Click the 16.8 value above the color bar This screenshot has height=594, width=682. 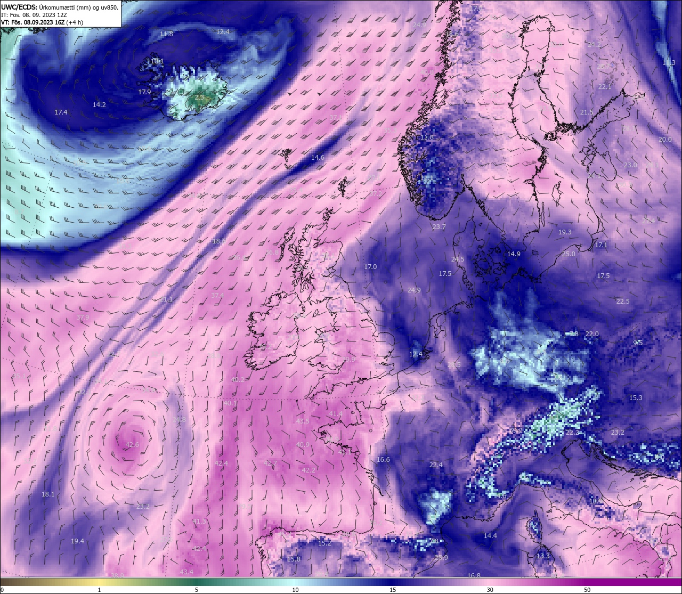point(474,576)
